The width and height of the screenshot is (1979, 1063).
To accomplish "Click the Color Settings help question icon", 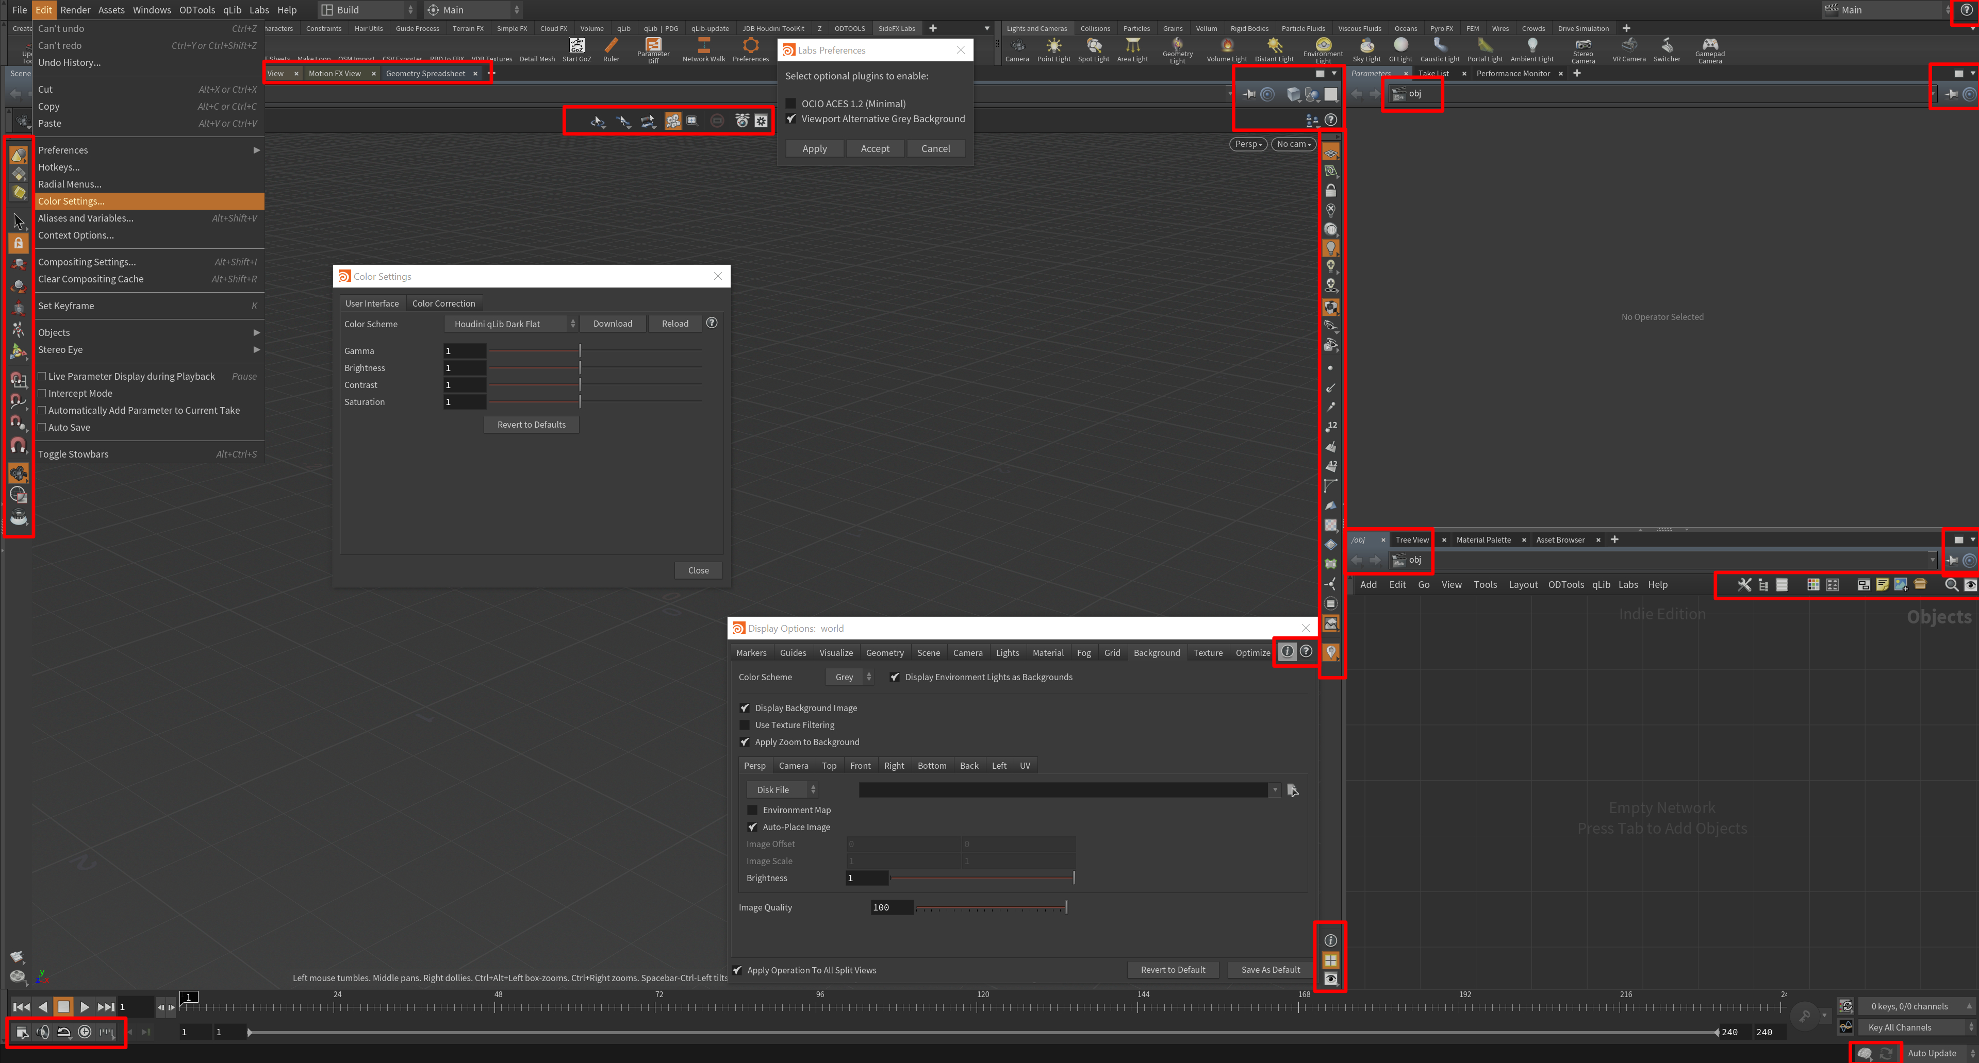I will point(712,323).
